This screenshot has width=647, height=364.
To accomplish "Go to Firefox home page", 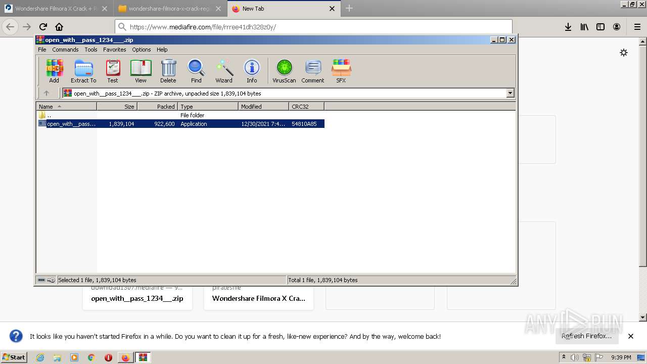I will tap(59, 27).
